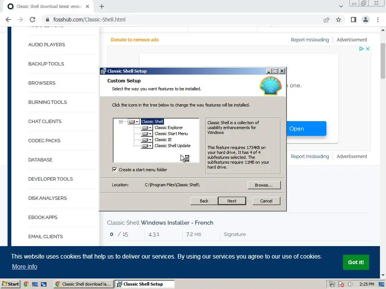The height and width of the screenshot is (289, 386).
Task: Click the AdChoices triangle icon
Action: [x=361, y=49]
